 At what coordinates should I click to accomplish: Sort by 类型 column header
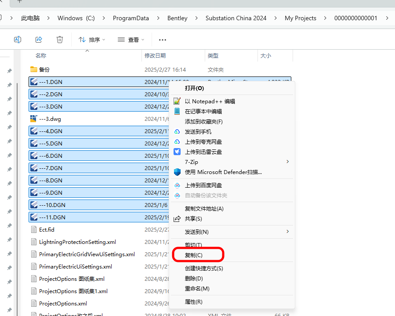[x=213, y=55]
